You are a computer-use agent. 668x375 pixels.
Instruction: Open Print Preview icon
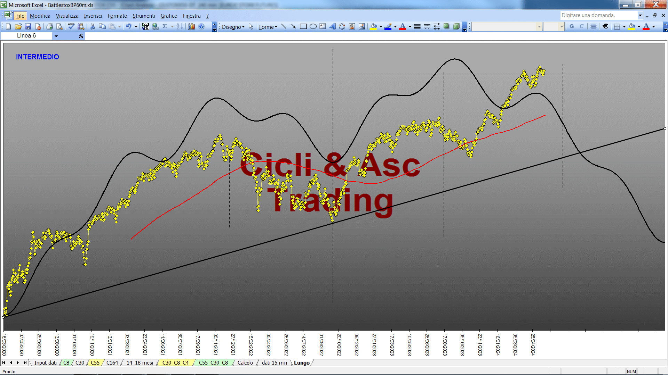click(x=59, y=26)
